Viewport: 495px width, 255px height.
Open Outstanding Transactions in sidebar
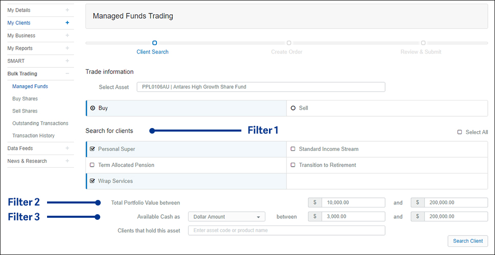(40, 123)
